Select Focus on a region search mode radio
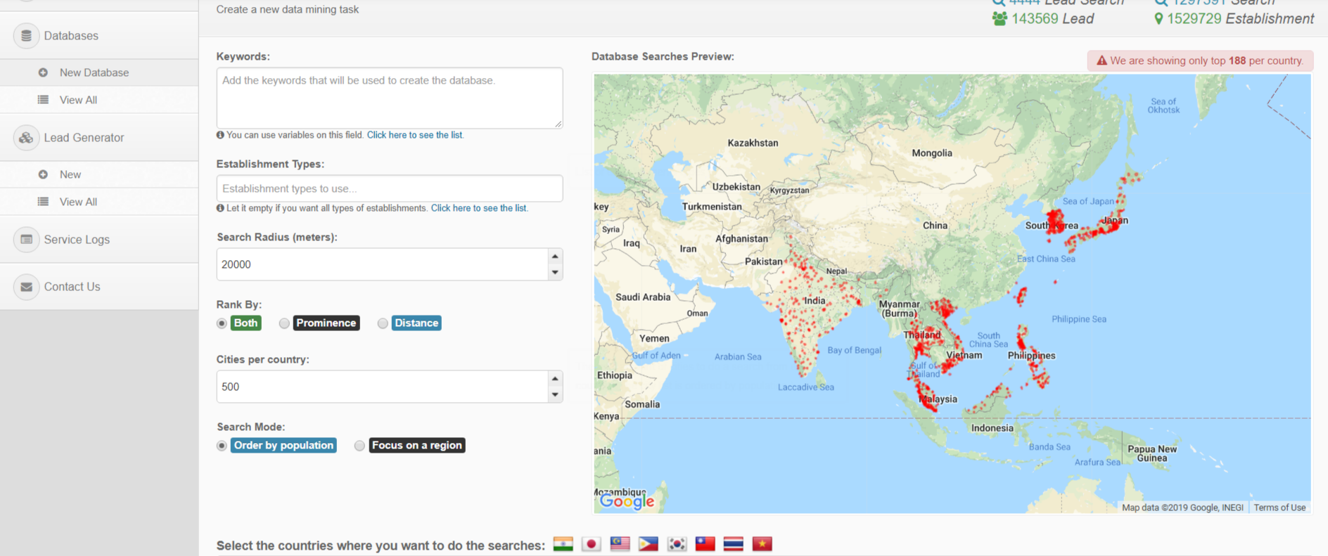Screen dimensions: 1328x556 (359, 446)
